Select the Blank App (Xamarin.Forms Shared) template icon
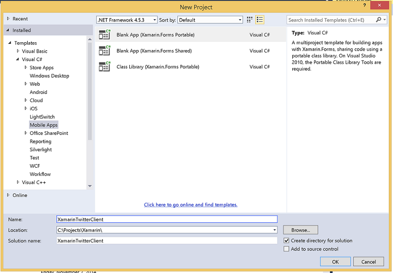The image size is (393, 273). pyautogui.click(x=104, y=51)
